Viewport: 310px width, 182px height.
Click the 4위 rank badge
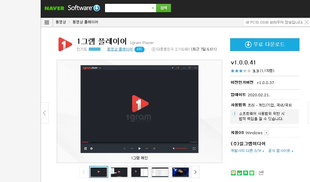click(139, 49)
